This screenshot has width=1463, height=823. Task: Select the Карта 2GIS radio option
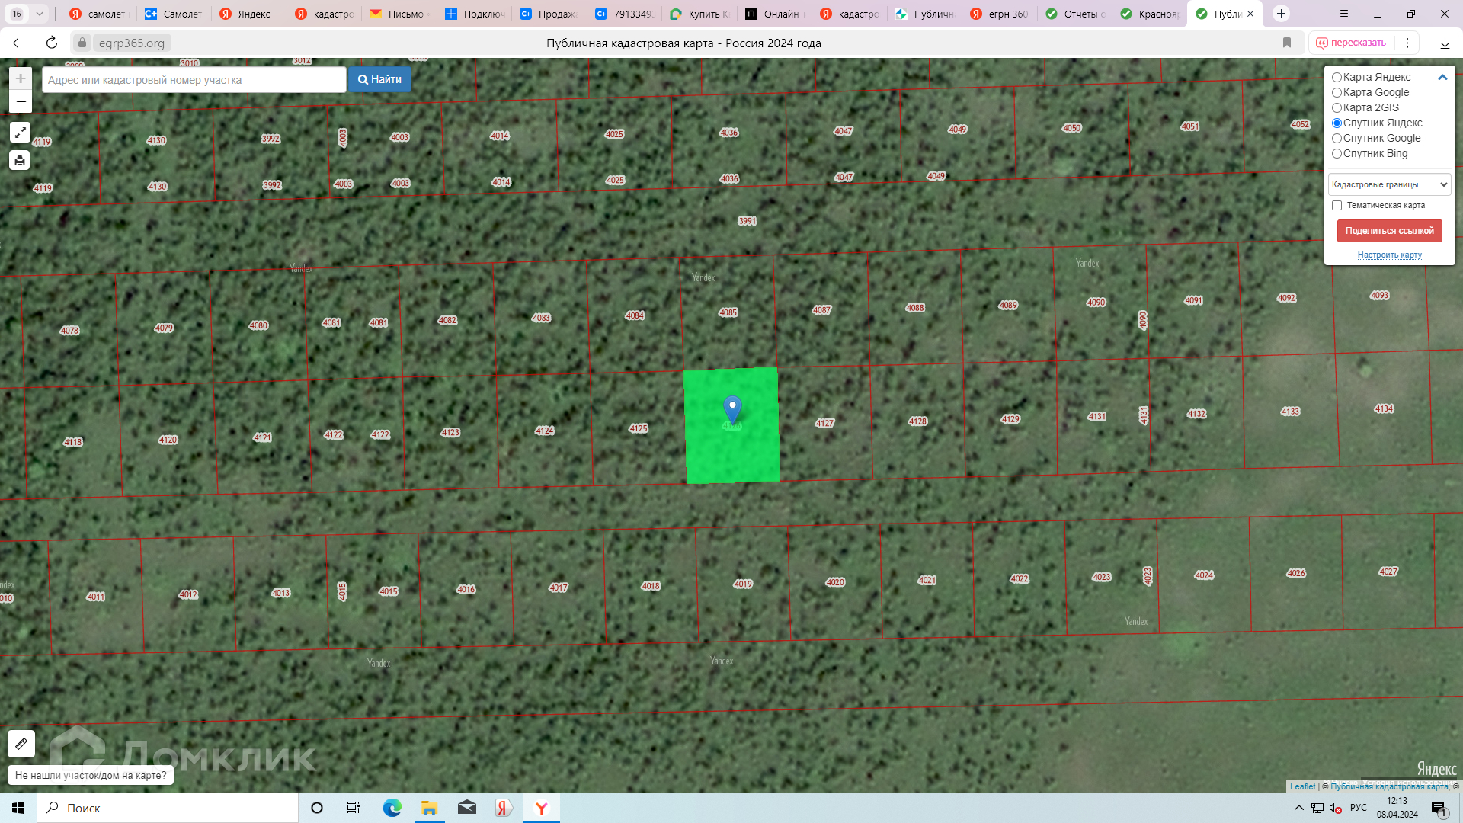(x=1337, y=108)
